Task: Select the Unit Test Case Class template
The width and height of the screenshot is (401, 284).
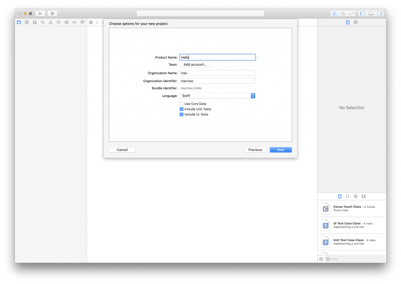Action: pos(352,242)
